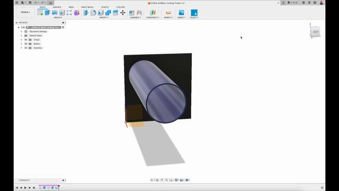Collapse the Browser panel
The width and height of the screenshot is (339, 191).
16,22
